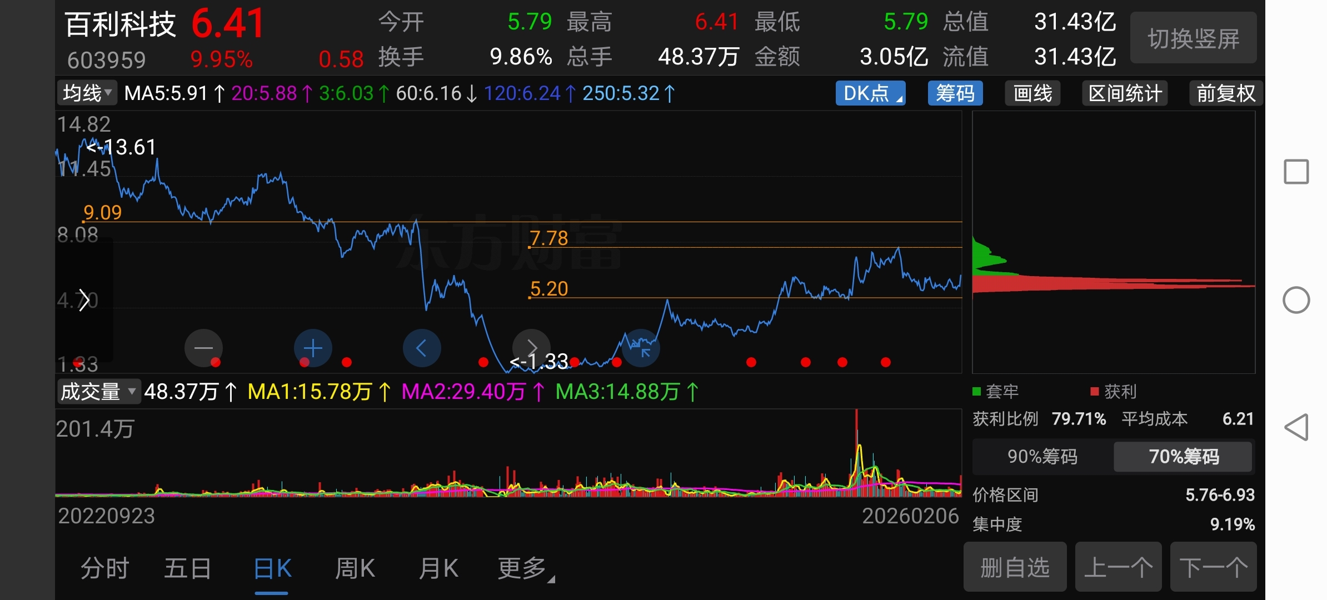Select the 70%筹码 option
This screenshot has width=1327, height=600.
(x=1183, y=457)
